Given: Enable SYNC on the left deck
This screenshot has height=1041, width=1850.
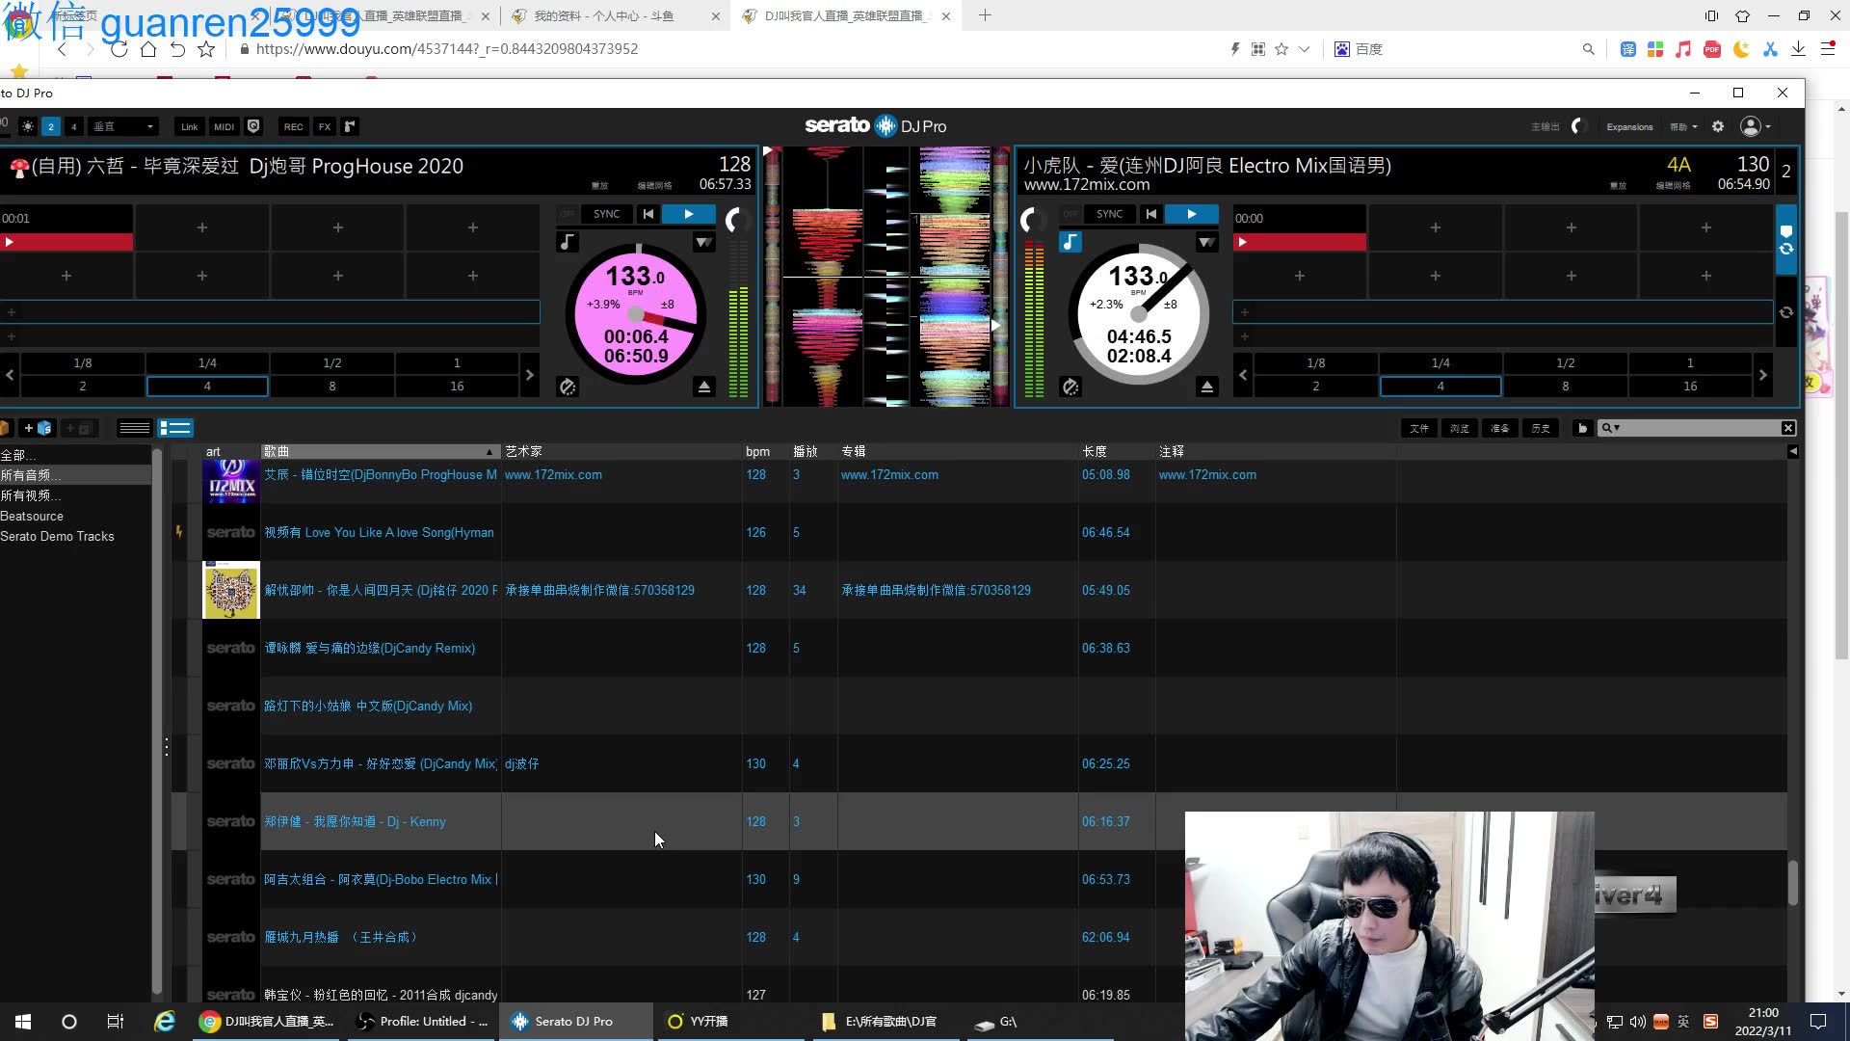Looking at the screenshot, I should [606, 214].
